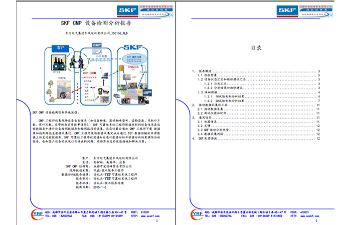This screenshot has height=225, width=351.
Task: Open contents entry '1. 报告概述'
Action: [x=256, y=71]
